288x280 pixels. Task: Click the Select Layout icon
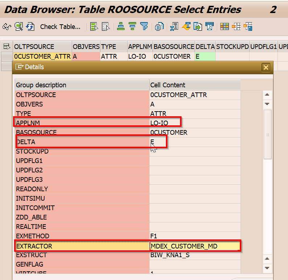click(x=236, y=26)
